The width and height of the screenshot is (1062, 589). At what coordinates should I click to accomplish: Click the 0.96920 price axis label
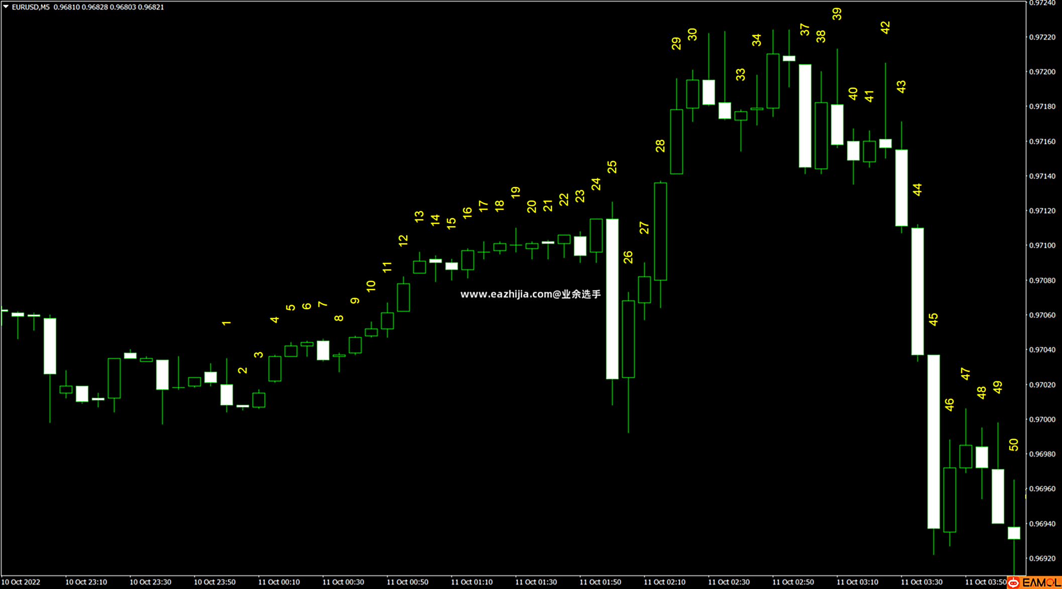point(1042,558)
